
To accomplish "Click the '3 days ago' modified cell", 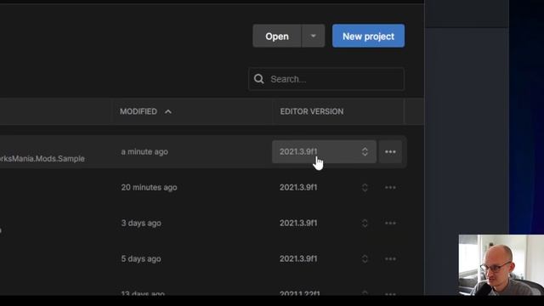I will click(141, 223).
